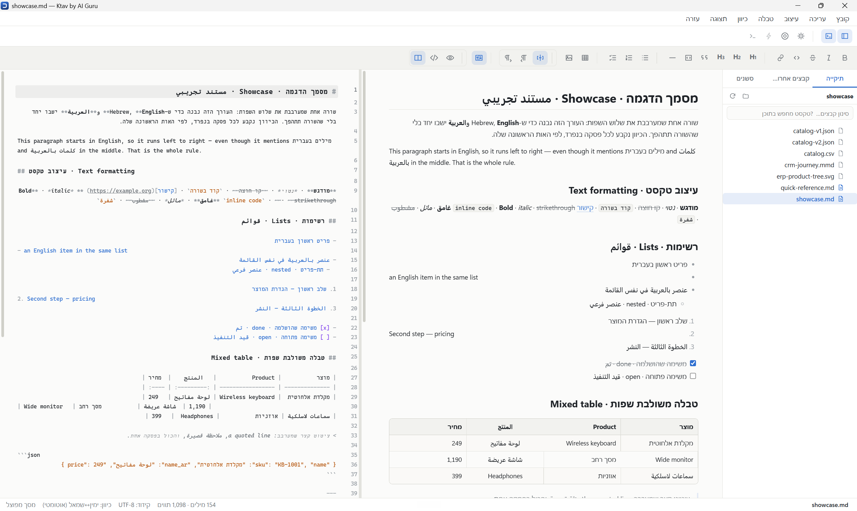This screenshot has height=511, width=857.
Task: Open catalog.csv file
Action: pos(789,154)
